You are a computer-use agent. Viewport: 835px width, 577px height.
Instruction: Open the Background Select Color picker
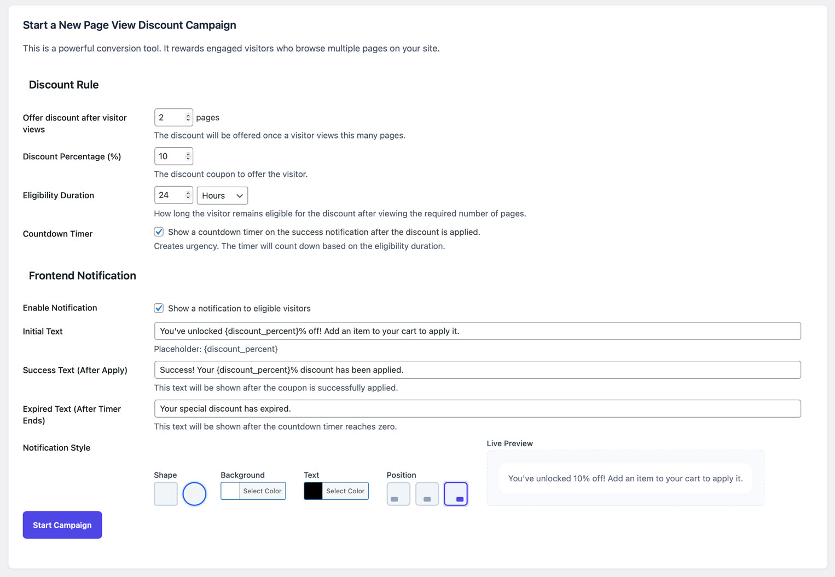pos(262,491)
